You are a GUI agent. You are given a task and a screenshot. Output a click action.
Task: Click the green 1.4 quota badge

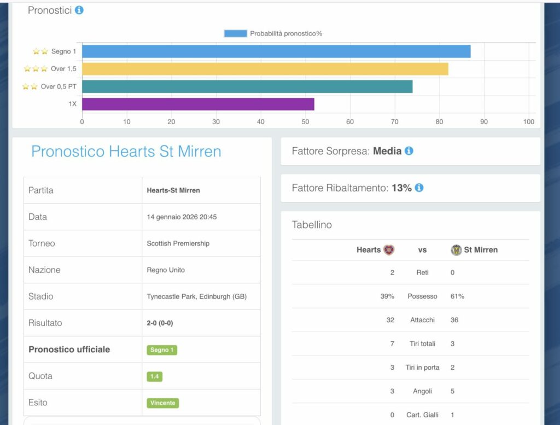154,376
